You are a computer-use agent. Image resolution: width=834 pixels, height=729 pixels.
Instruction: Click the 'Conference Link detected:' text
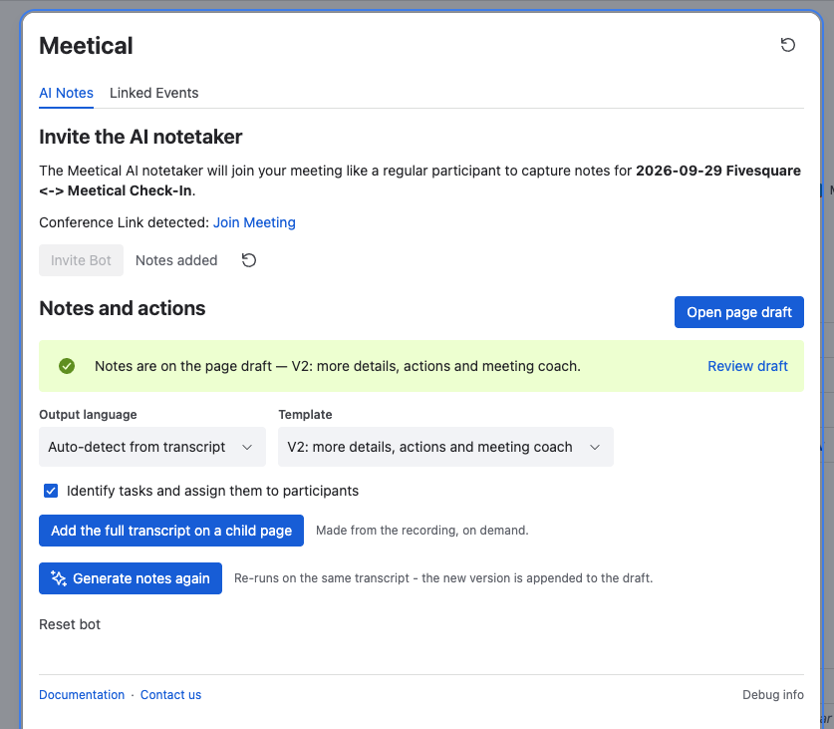coord(123,222)
